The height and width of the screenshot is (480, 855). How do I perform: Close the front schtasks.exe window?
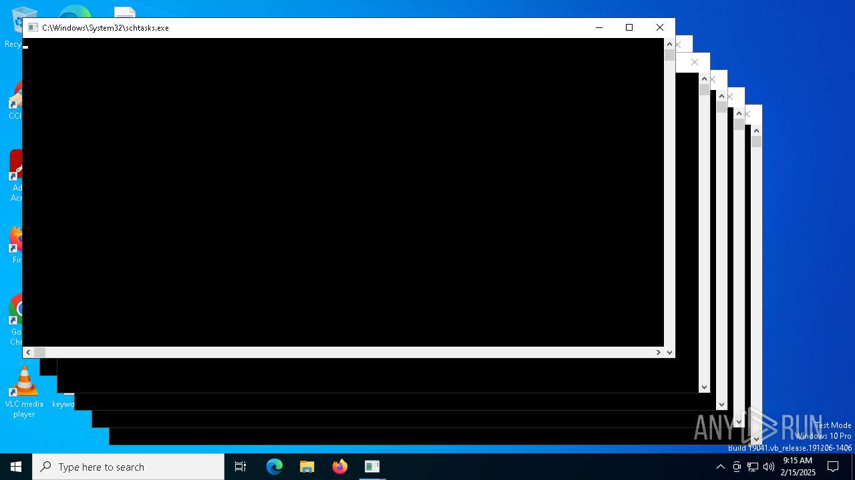click(x=660, y=27)
